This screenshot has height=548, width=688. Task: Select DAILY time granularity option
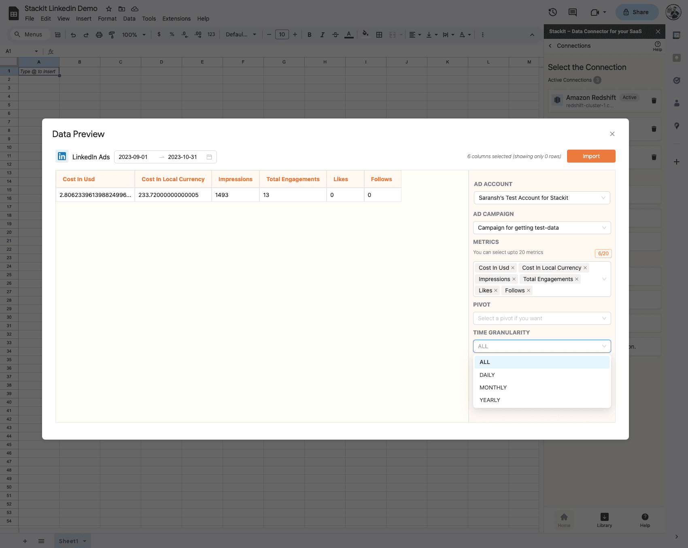click(542, 375)
